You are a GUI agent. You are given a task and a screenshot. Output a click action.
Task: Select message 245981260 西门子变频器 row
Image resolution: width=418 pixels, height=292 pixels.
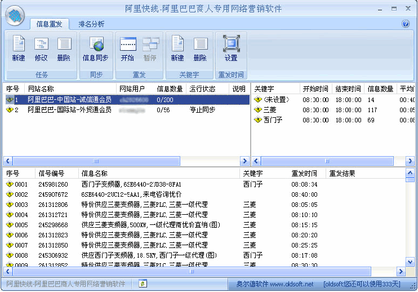pyautogui.click(x=204, y=184)
